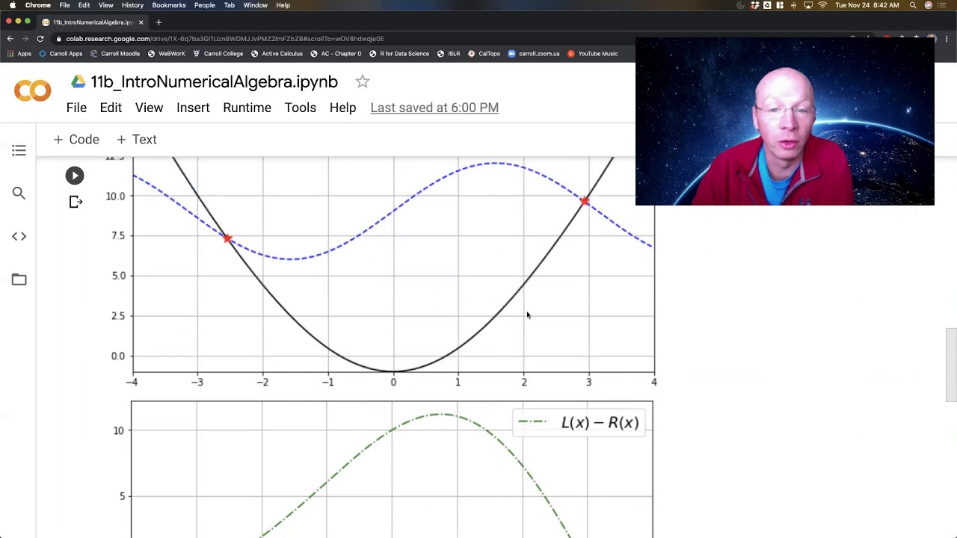Viewport: 957px width, 538px height.
Task: Open the Apple menu
Action: (x=13, y=5)
